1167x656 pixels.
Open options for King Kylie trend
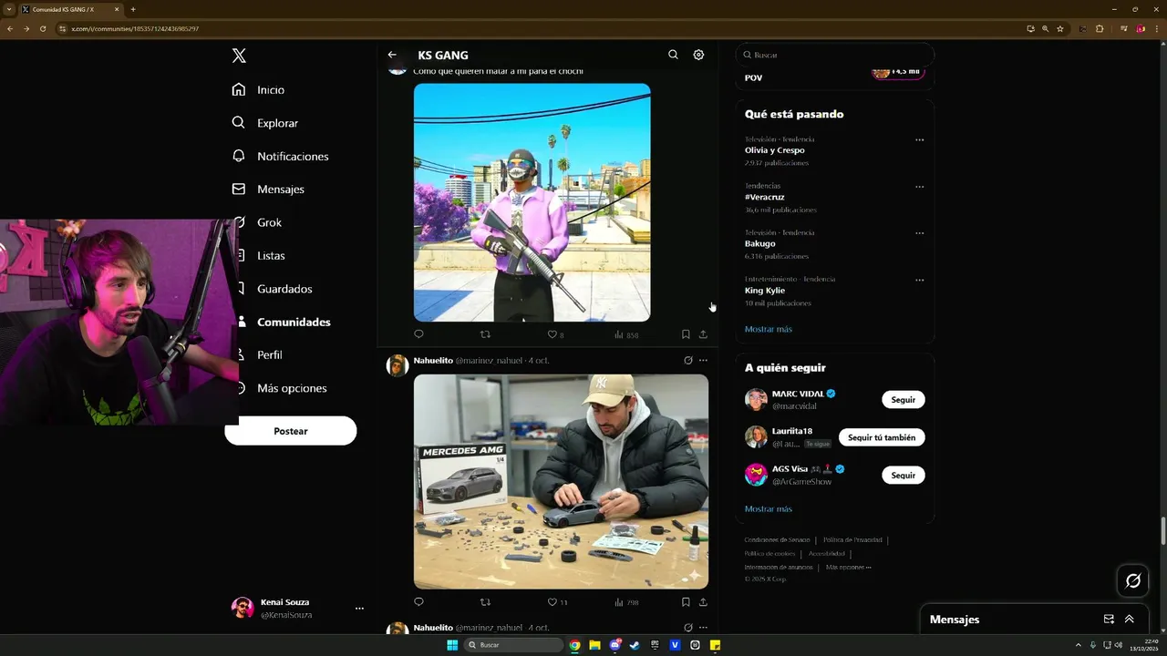pyautogui.click(x=919, y=279)
